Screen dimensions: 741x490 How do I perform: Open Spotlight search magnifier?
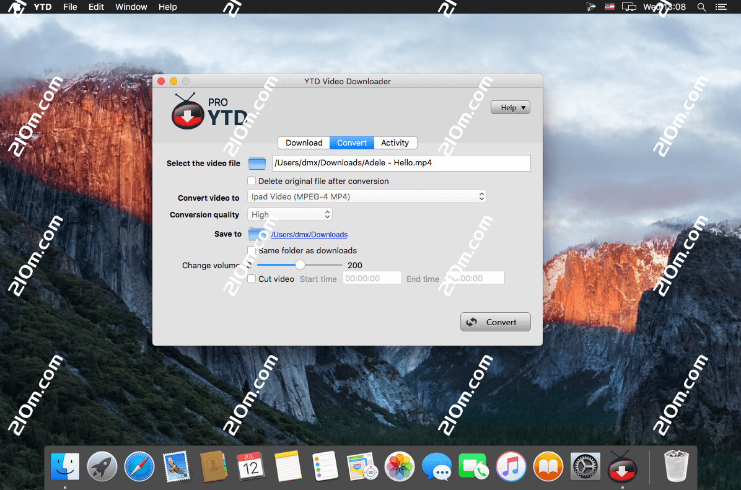(702, 7)
